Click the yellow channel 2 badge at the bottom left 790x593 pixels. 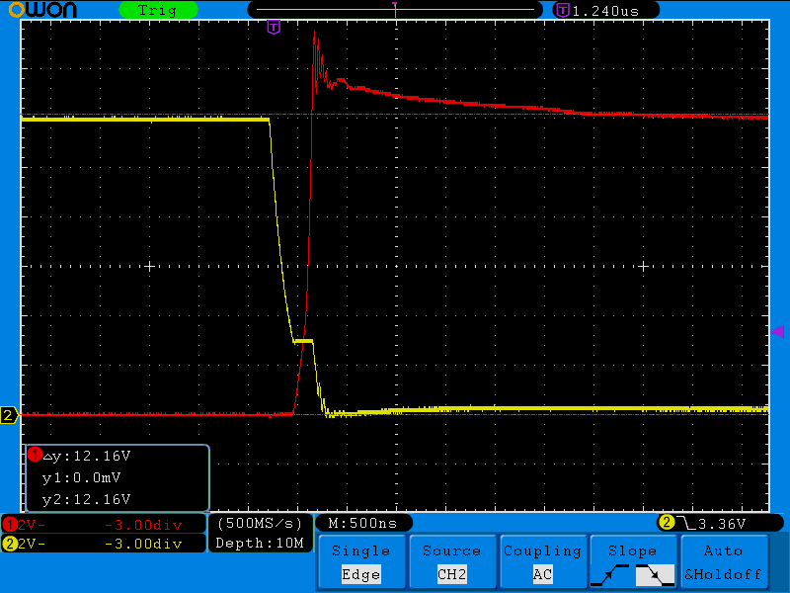coord(9,545)
